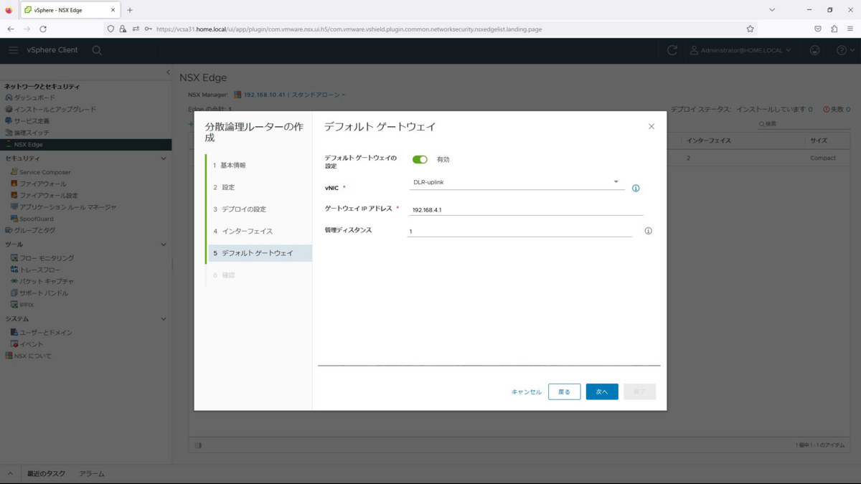Screen dimensions: 861x484
Task: Select NSX Edge in the sidebar
Action: [85, 144]
